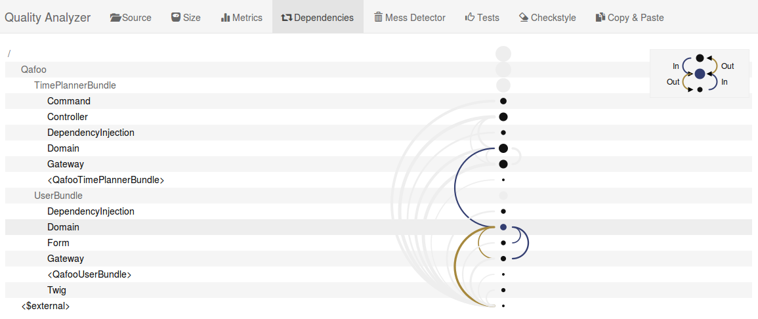This screenshot has height=319, width=758.
Task: Open the Source tab folder icon
Action: (x=116, y=18)
